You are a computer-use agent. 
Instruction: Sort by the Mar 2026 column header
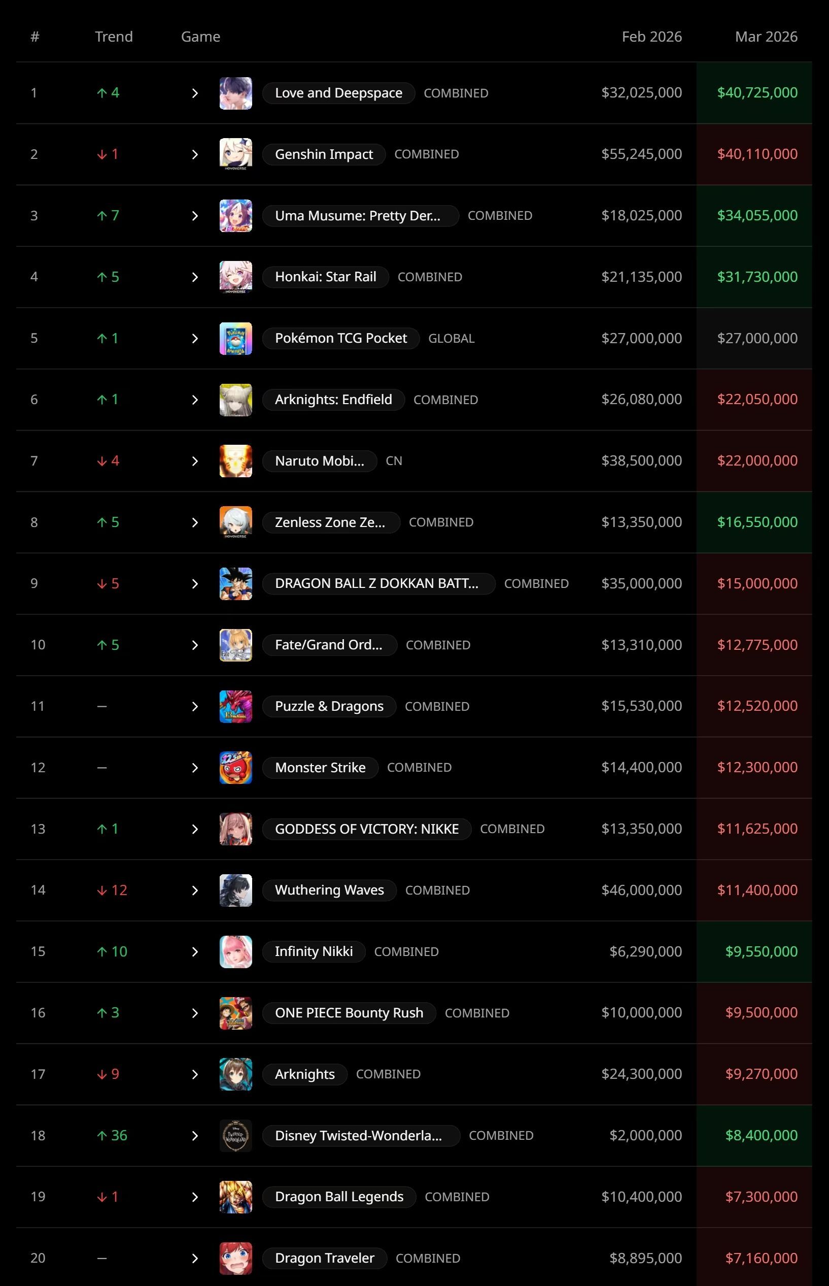pyautogui.click(x=766, y=37)
